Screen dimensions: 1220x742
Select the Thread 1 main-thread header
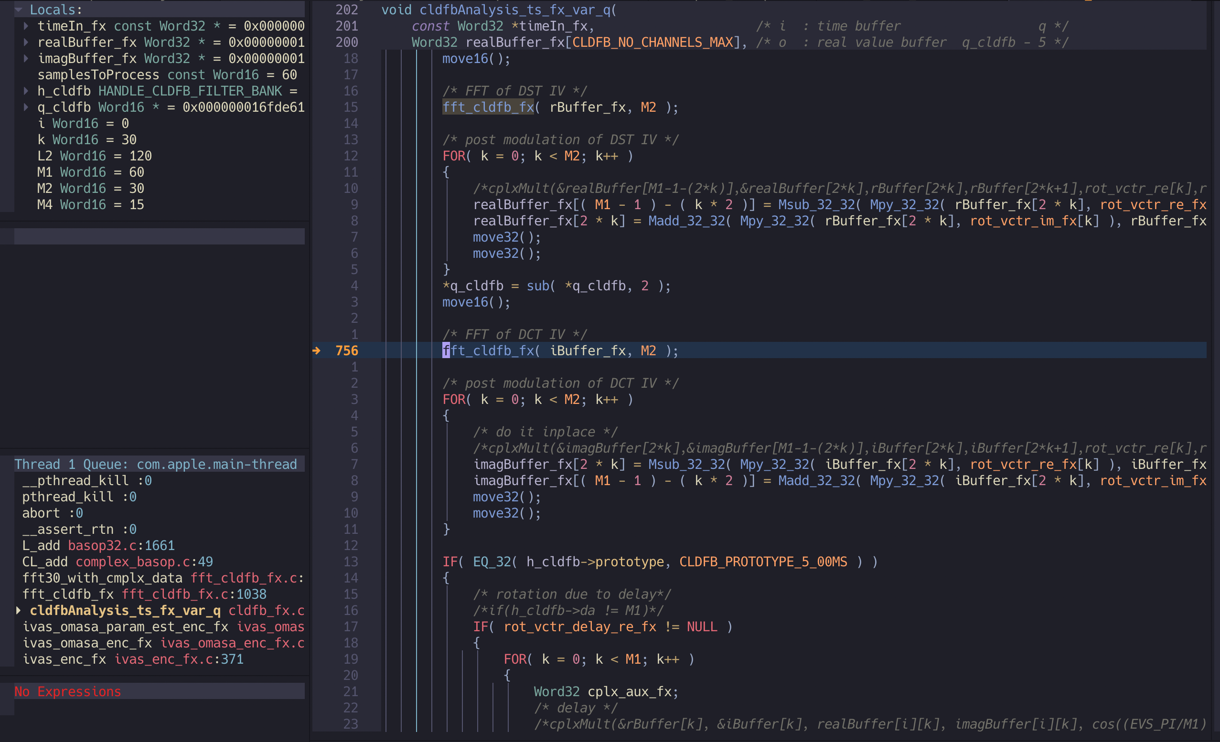pos(155,464)
